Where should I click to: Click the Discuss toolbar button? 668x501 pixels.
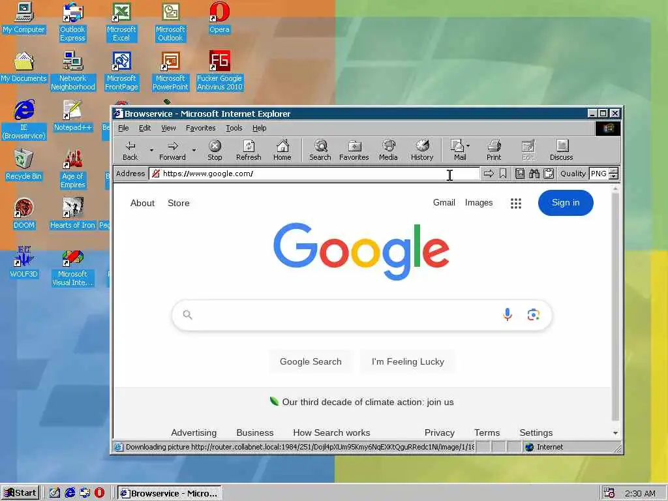click(562, 151)
